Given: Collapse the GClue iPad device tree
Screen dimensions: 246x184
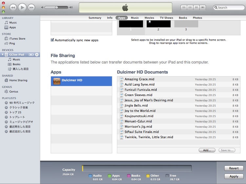Looking at the screenshot, I should click(3, 55).
